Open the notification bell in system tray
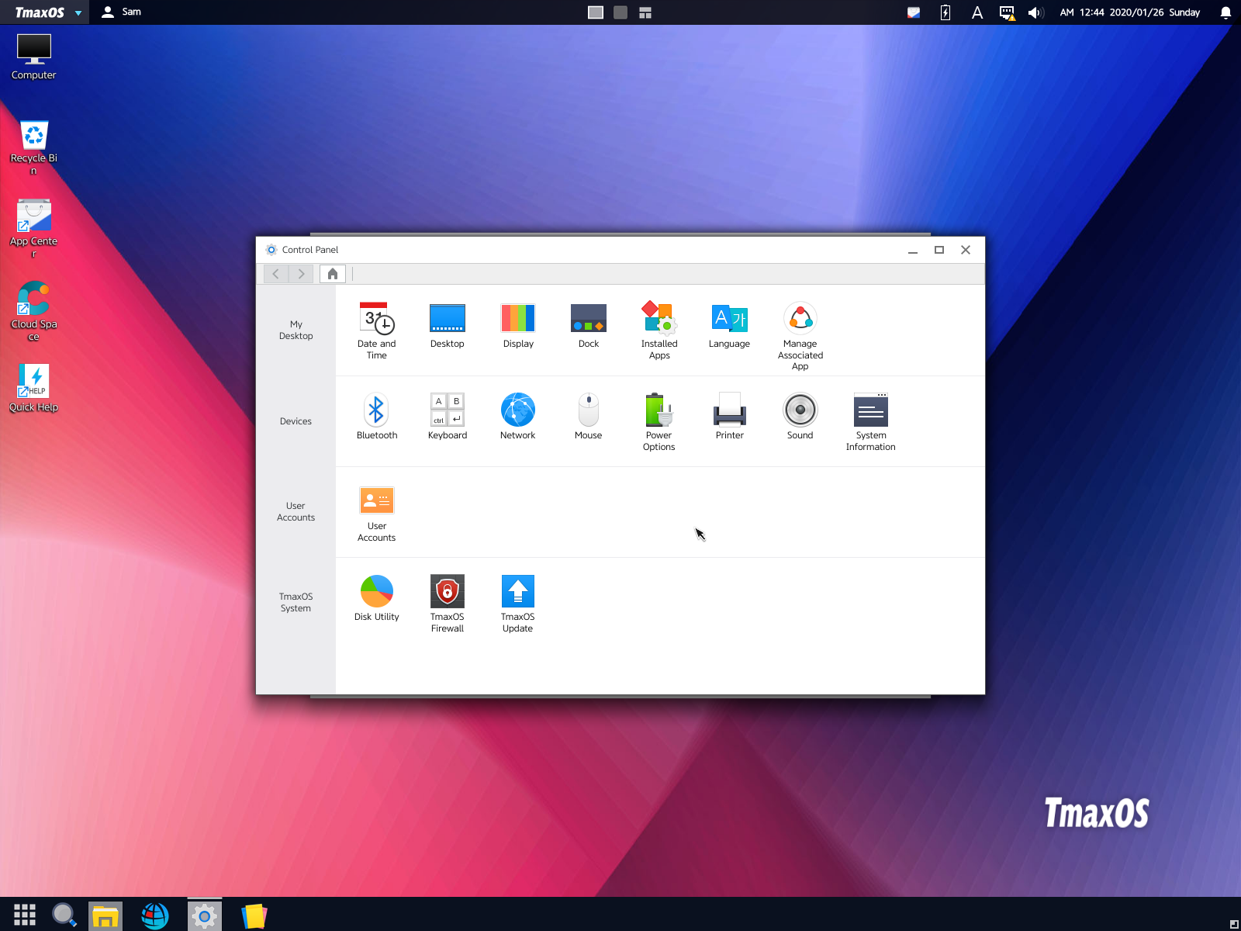This screenshot has height=931, width=1241. point(1225,12)
